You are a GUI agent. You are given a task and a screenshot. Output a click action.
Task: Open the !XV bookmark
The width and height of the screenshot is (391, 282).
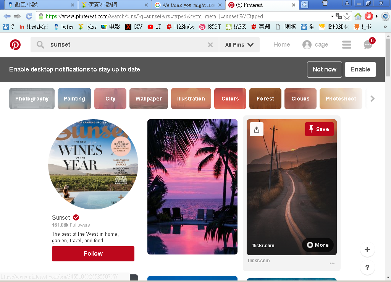[134, 27]
